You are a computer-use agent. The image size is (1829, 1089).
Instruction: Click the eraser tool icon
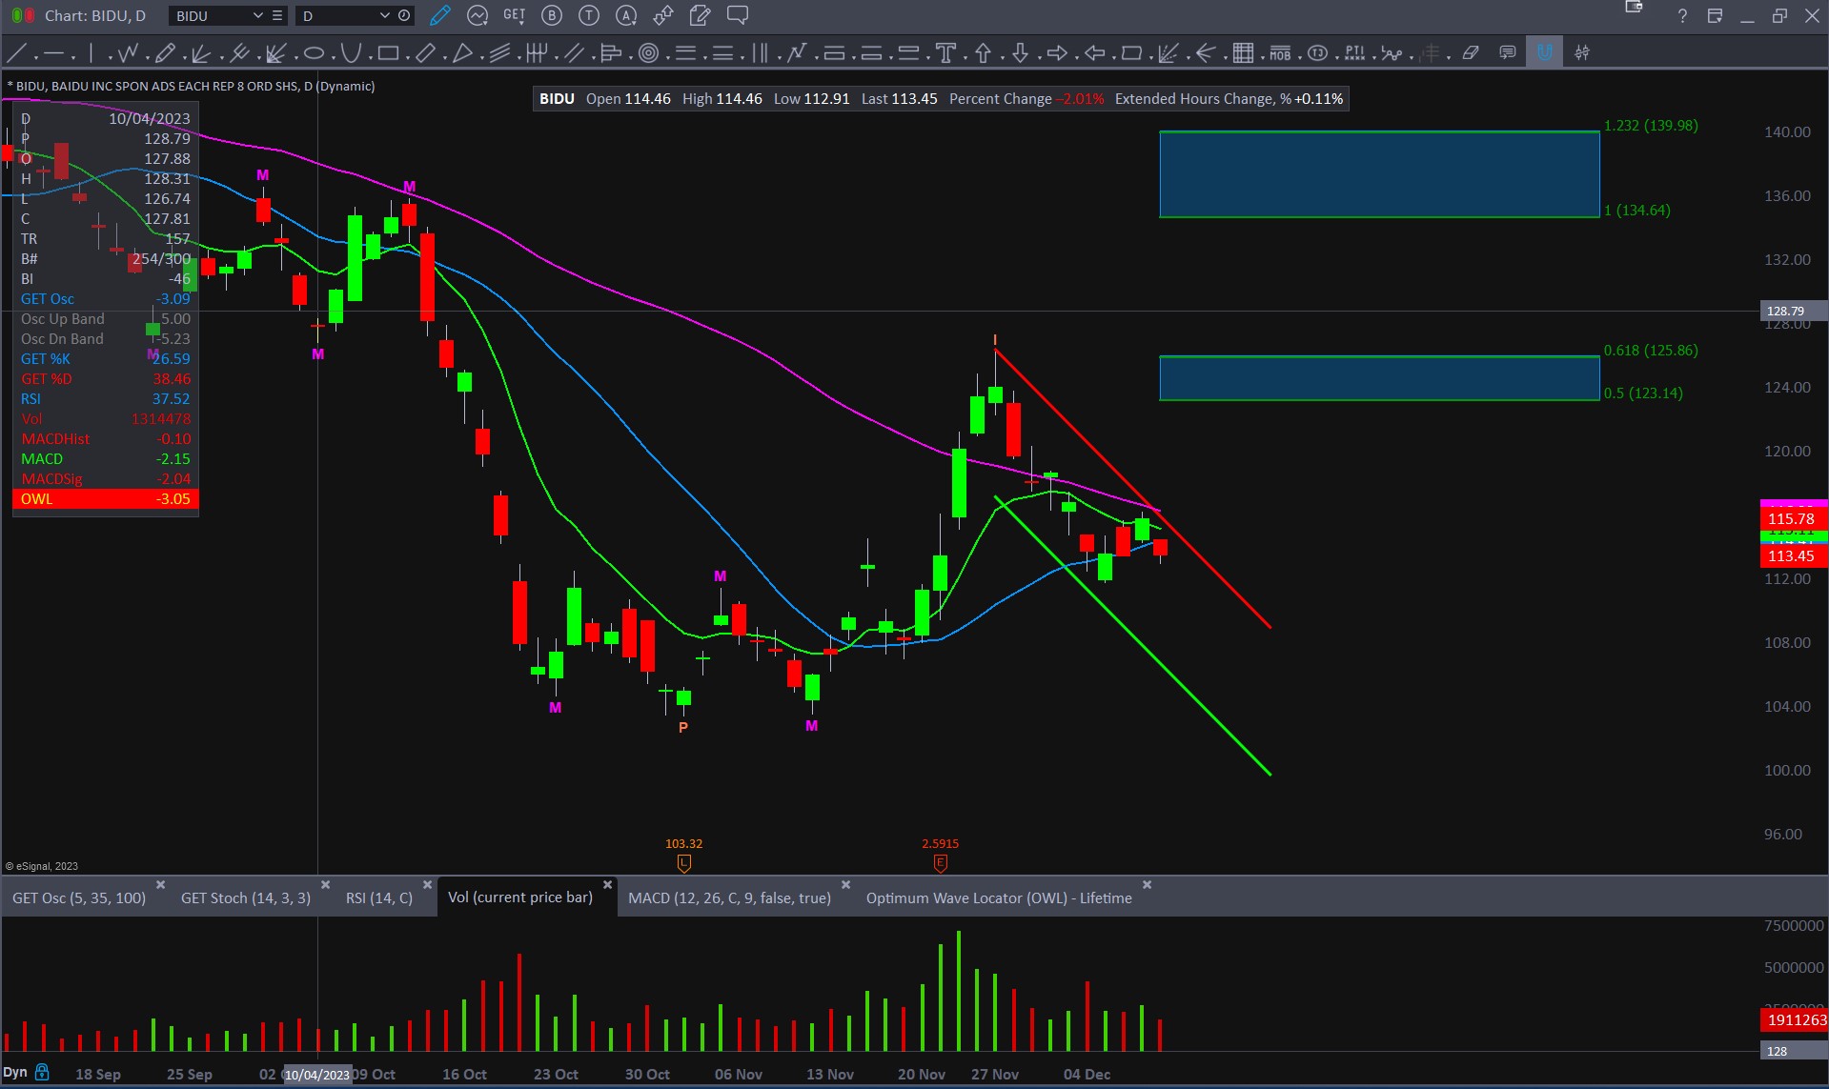(1471, 53)
